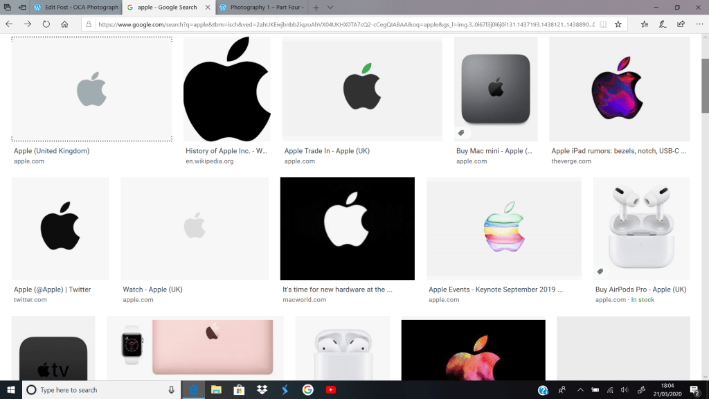
Task: Open Buy AirPods Pro result link
Action: (x=640, y=290)
